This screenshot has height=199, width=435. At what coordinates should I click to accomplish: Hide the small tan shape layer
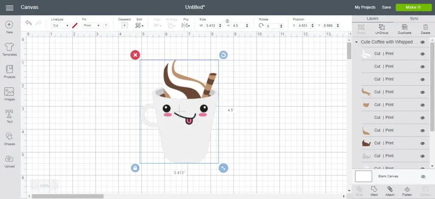[x=423, y=105]
